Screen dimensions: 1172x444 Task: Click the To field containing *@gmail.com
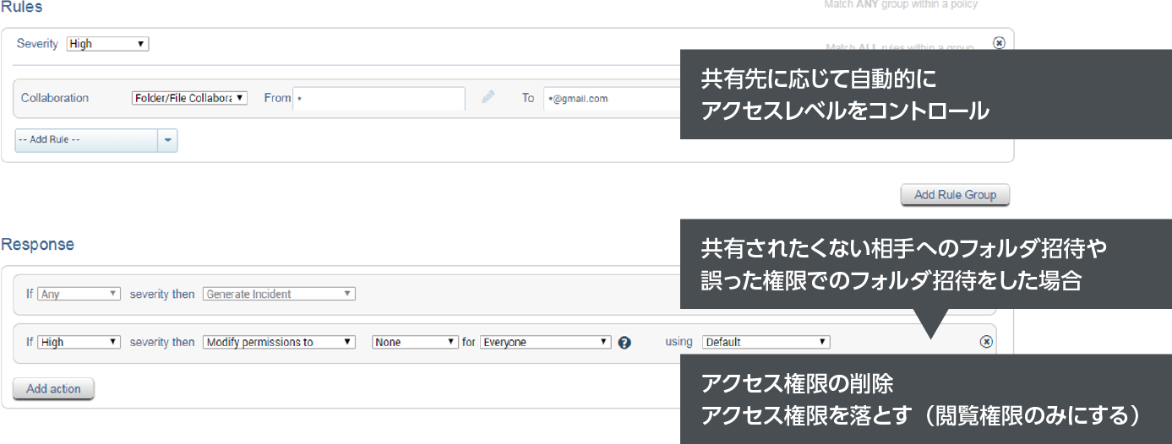click(x=610, y=99)
